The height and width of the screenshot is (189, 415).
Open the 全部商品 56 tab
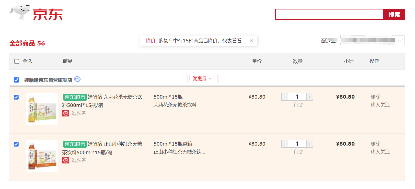[27, 43]
